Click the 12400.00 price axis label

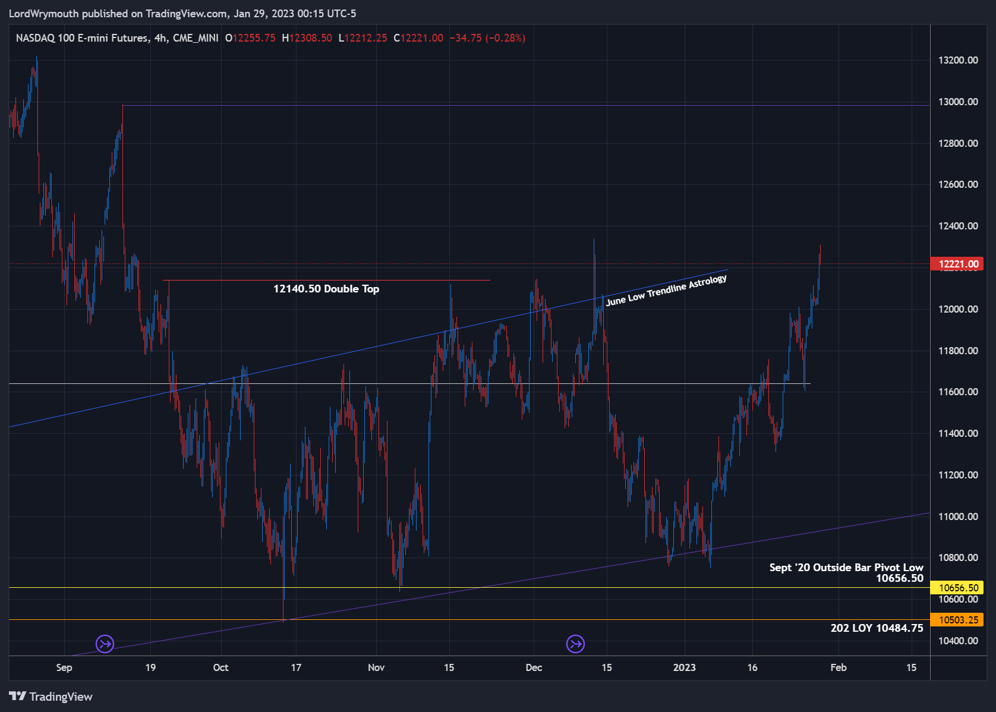958,226
